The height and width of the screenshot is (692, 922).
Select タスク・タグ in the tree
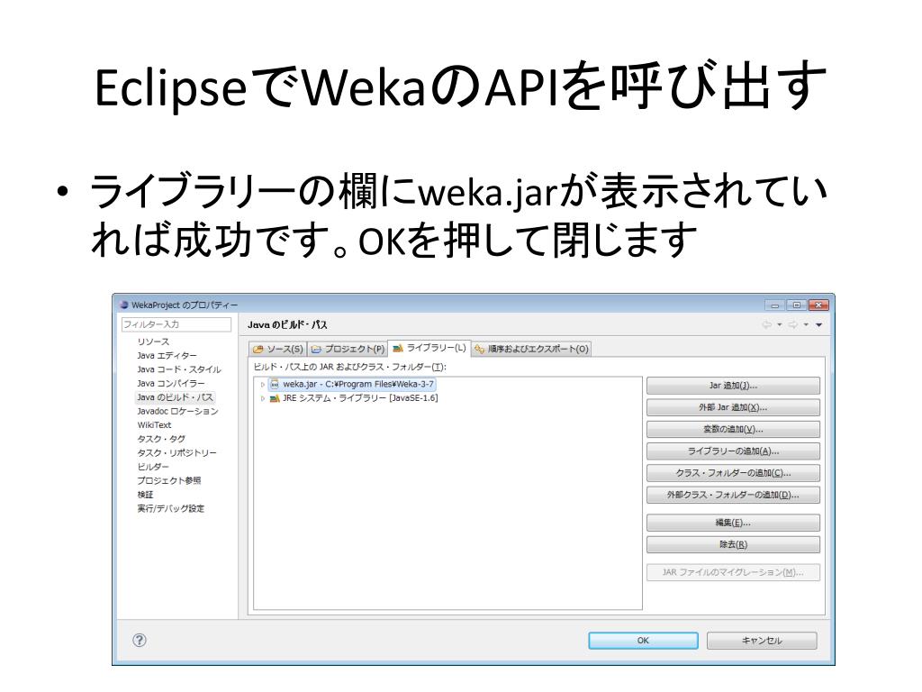[x=161, y=439]
